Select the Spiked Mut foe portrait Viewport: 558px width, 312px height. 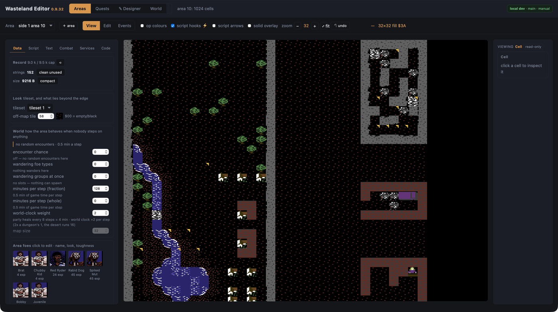[94, 259]
